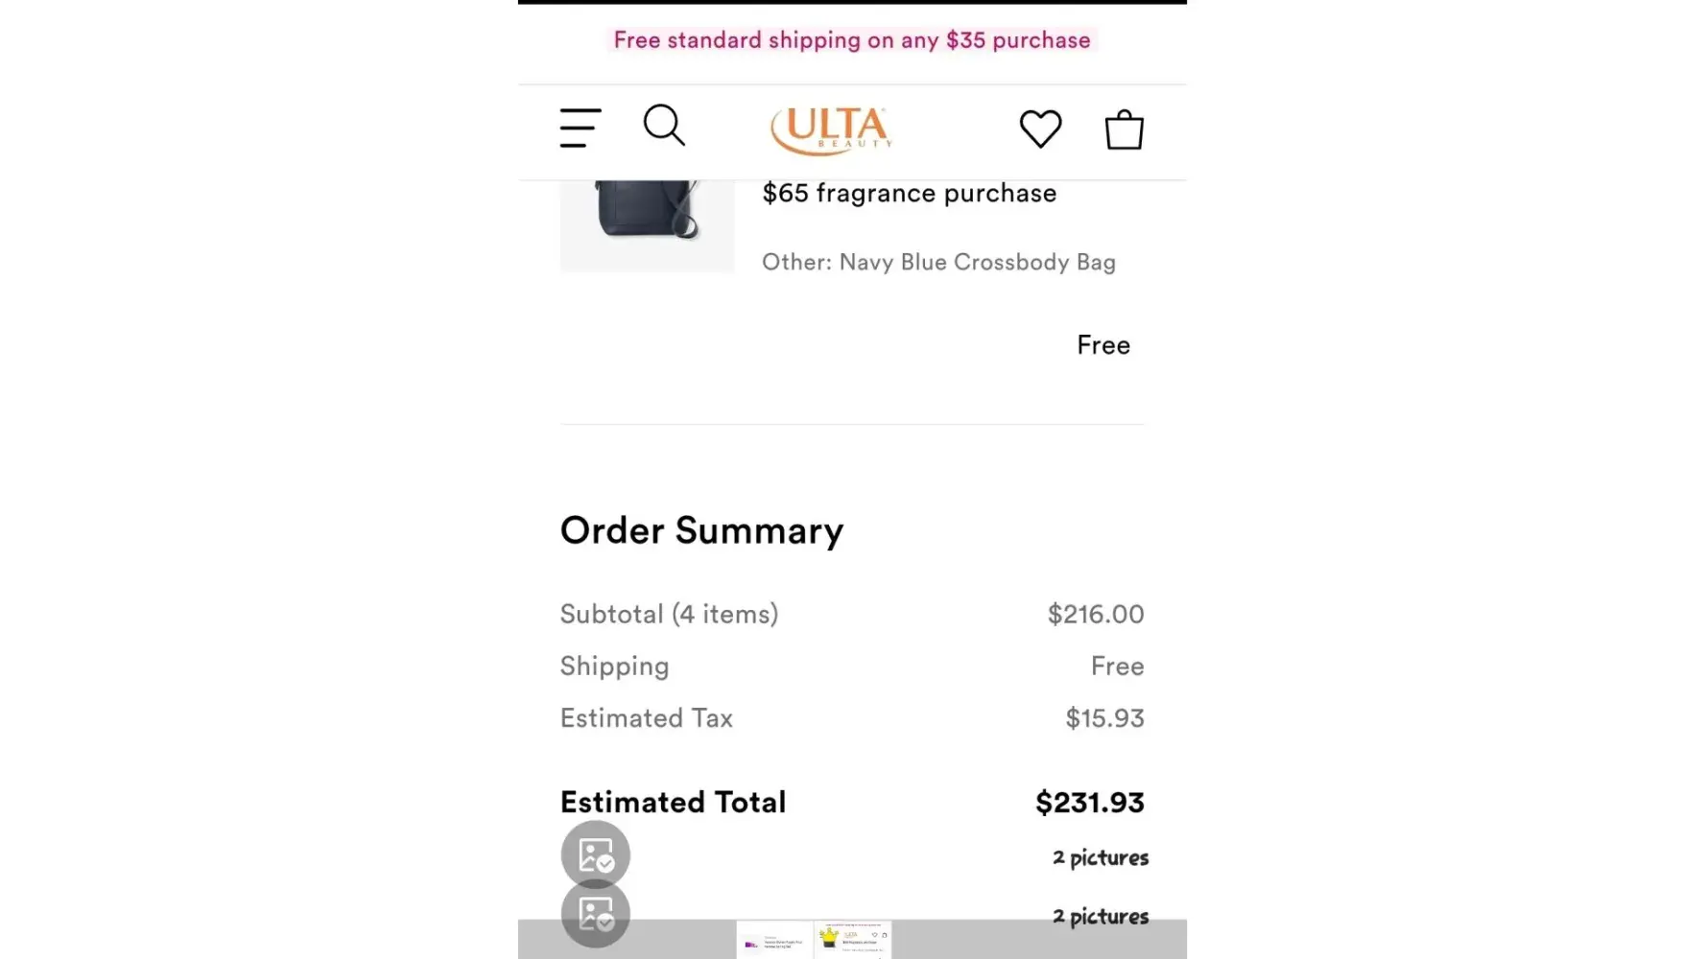
Task: Click the "Order Summary" heading
Action: (x=701, y=530)
